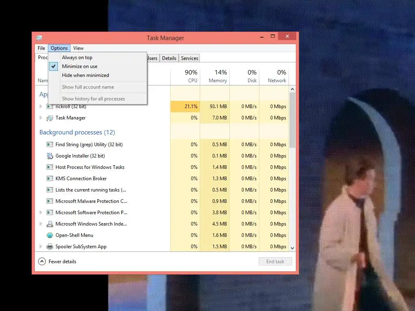Click the rickroll (32 bit) process icon
The image size is (415, 311).
click(50, 107)
